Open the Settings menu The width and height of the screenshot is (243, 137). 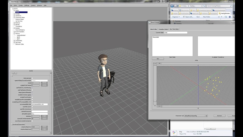click(27, 5)
